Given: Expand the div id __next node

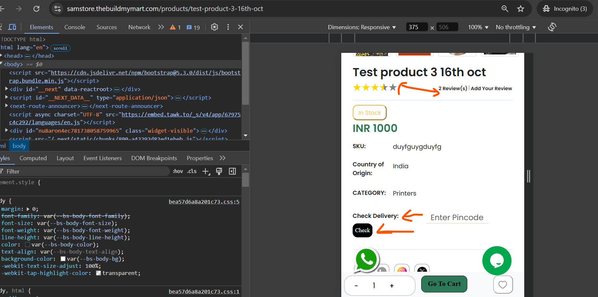Looking at the screenshot, I should (x=6, y=89).
